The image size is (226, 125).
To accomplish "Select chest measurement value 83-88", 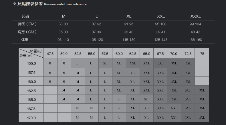I will (x=64, y=24).
